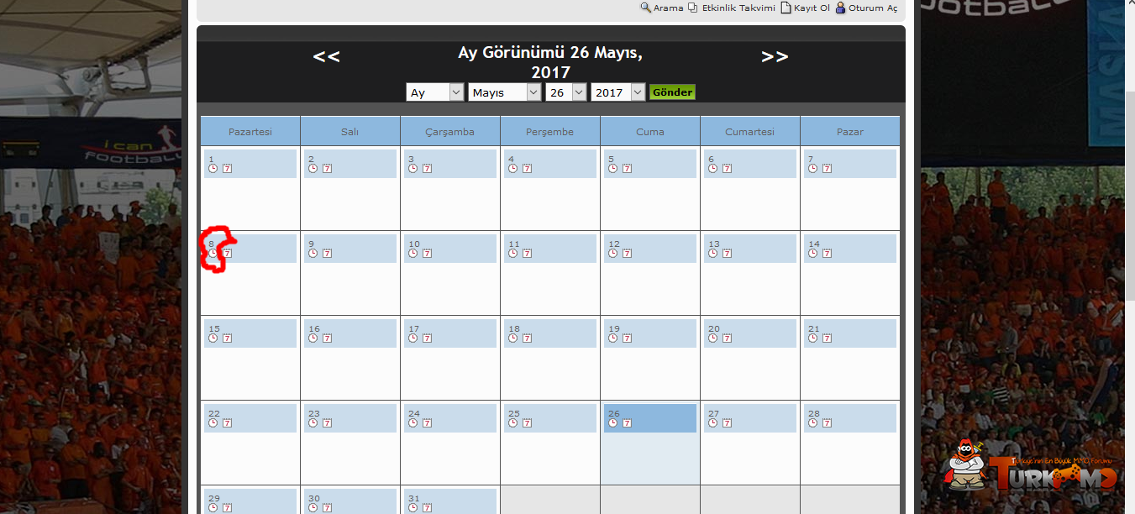Click the week calendar icon under day 8
Screen dimensions: 1135x514
tap(228, 253)
